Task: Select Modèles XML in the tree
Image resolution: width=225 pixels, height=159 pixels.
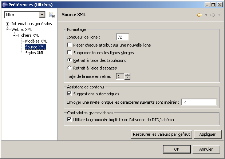Action: coord(36,41)
